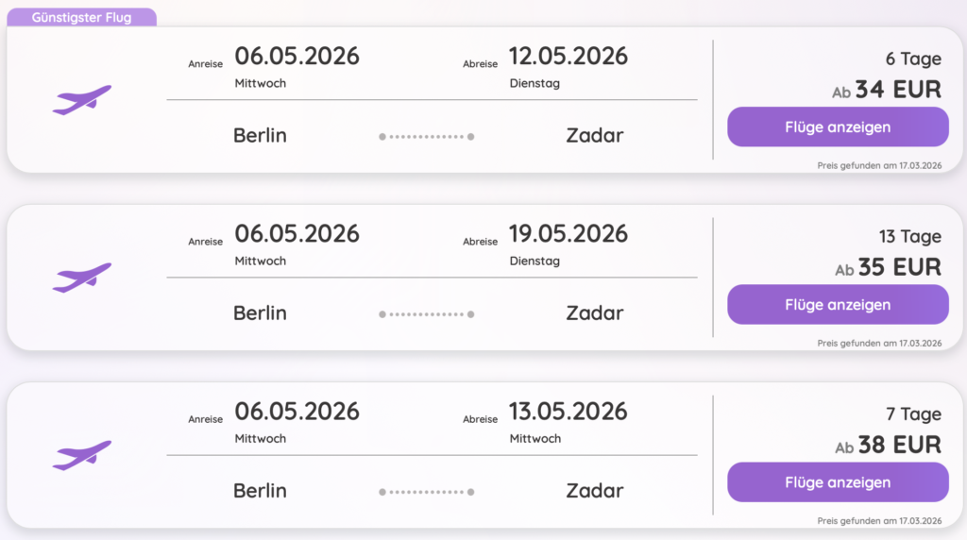Show flights for the 34 EUR offer
967x540 pixels.
(837, 127)
